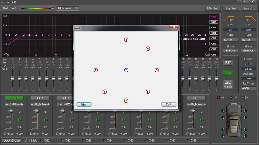Click rear left bottom speaker on car
Image resolution: width=259 pixels, height=145 pixels.
coord(223,135)
